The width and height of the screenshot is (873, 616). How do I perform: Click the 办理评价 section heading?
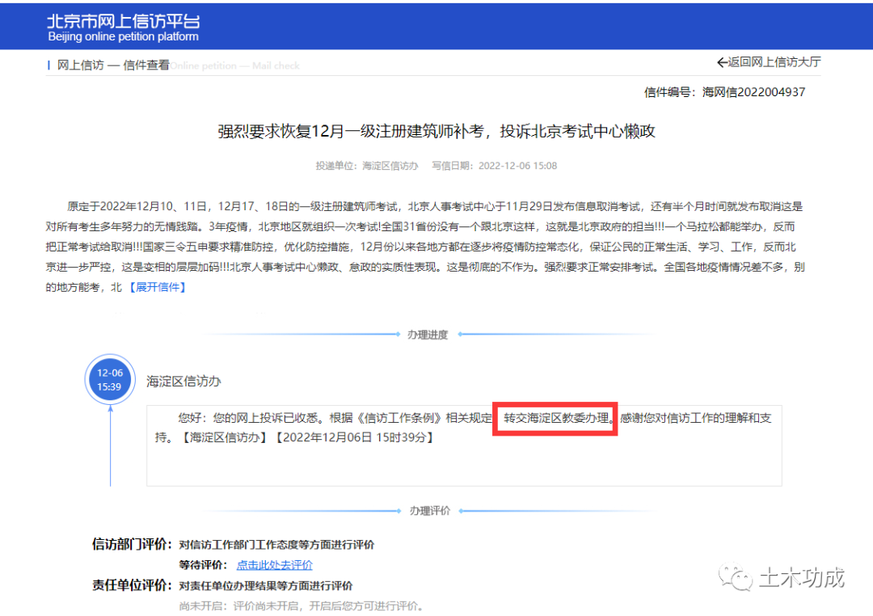coord(430,511)
